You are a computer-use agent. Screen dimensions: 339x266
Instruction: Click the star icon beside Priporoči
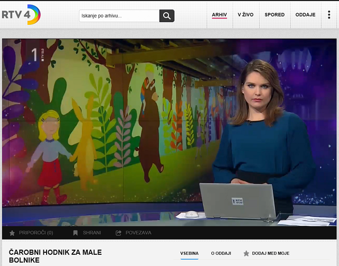(x=12, y=233)
